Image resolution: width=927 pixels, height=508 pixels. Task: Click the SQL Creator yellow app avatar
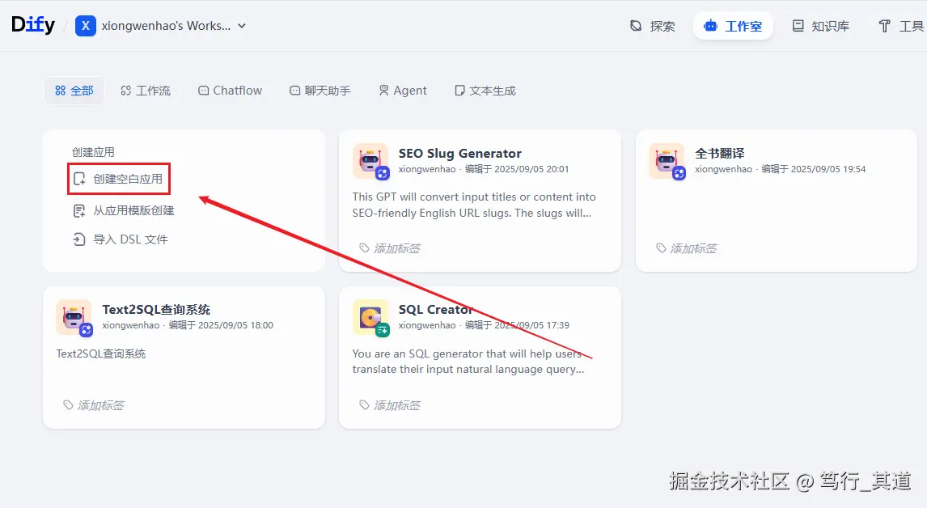[370, 317]
